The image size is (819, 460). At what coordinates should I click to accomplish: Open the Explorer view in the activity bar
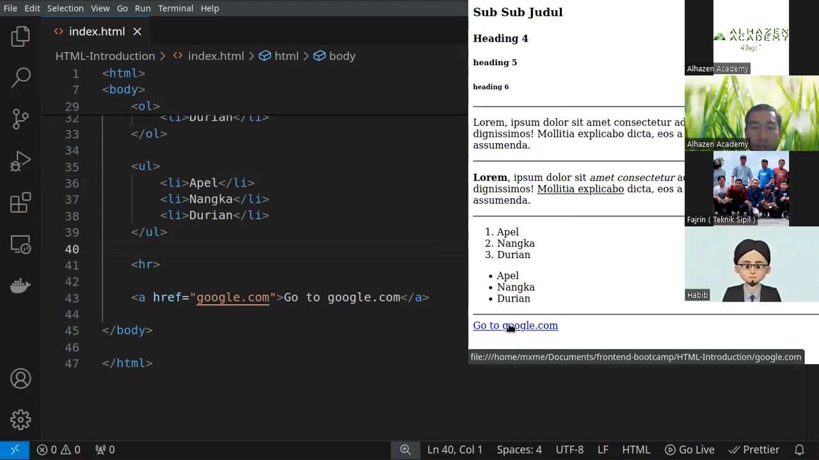click(20, 36)
